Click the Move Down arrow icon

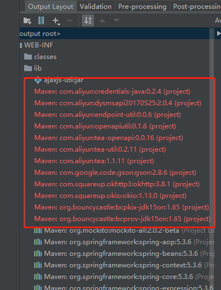[x=117, y=20]
